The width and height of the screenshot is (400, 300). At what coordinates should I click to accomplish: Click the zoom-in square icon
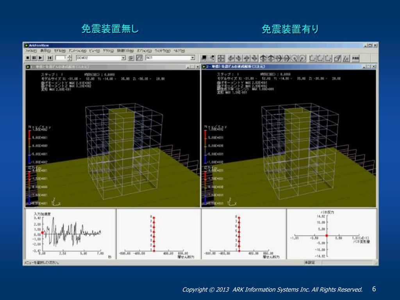tap(204, 58)
